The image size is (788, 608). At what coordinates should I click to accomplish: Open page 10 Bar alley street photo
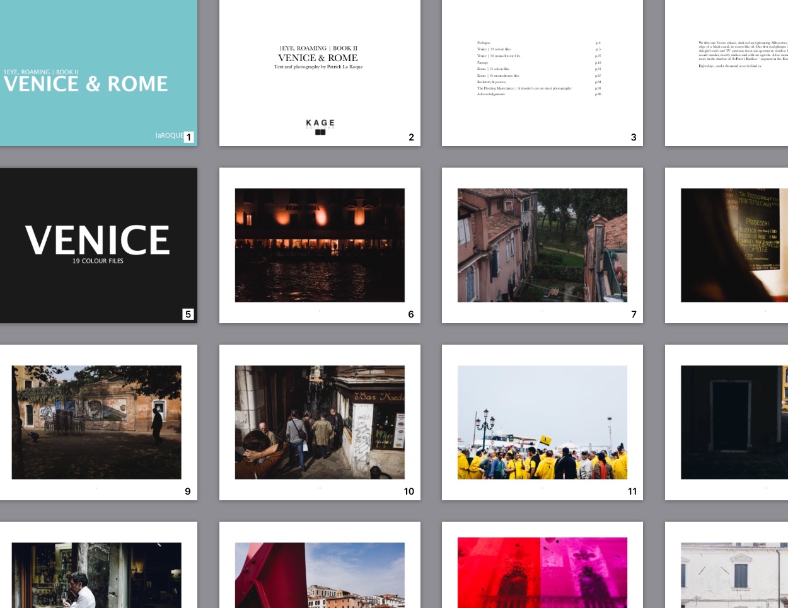320,422
